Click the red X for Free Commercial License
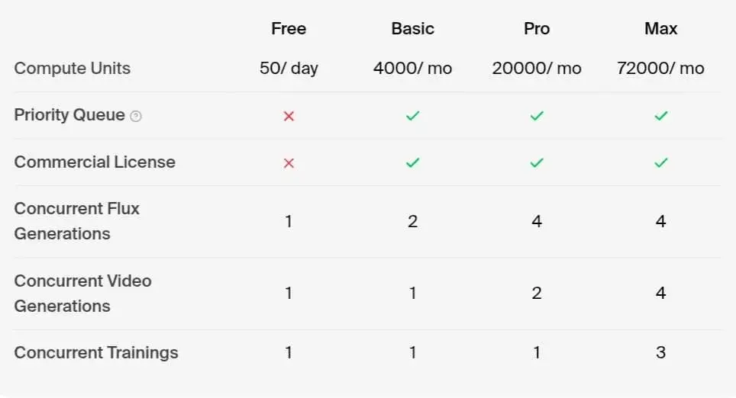 (289, 162)
